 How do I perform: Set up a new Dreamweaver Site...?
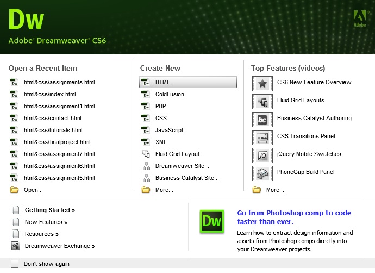pyautogui.click(x=182, y=166)
